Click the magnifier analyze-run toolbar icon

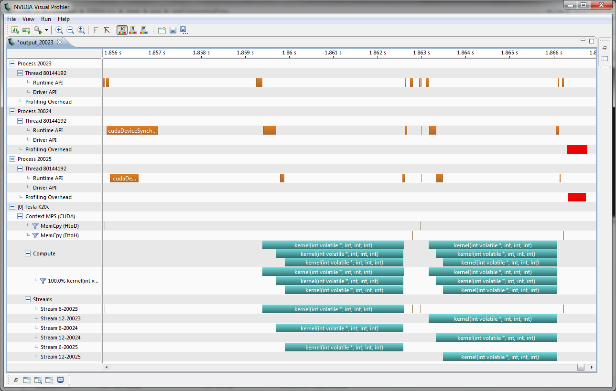pyautogui.click(x=38, y=30)
